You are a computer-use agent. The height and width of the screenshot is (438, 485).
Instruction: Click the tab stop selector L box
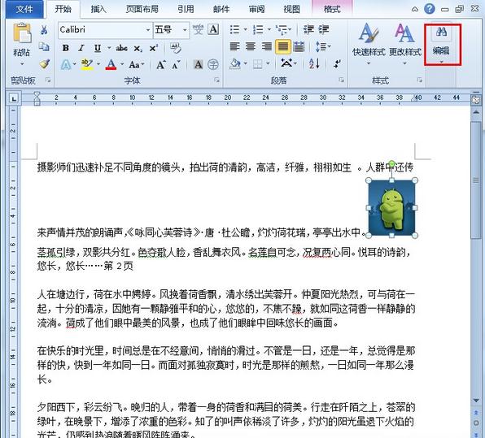coord(14,99)
